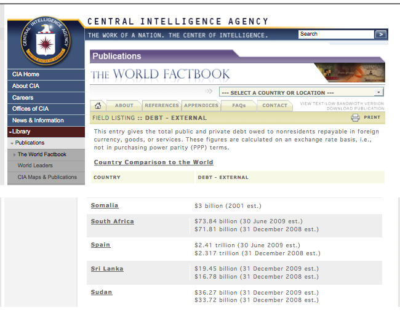Click the CIA seal logo
The image size is (400, 318).
click(x=46, y=41)
